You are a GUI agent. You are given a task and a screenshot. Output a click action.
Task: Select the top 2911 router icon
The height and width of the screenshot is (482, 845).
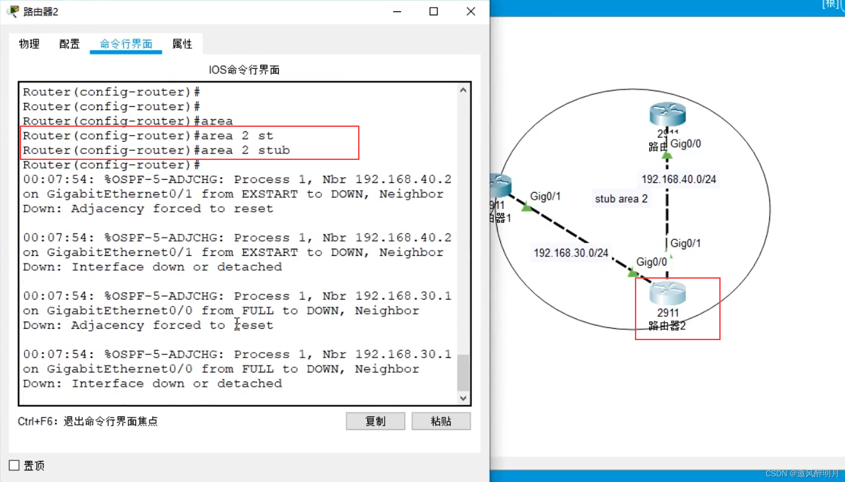tap(667, 114)
